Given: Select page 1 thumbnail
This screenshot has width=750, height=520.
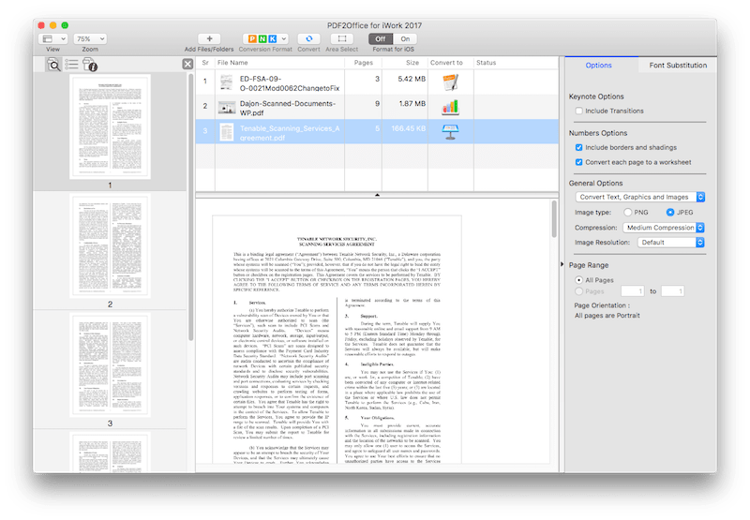Looking at the screenshot, I should pos(110,126).
